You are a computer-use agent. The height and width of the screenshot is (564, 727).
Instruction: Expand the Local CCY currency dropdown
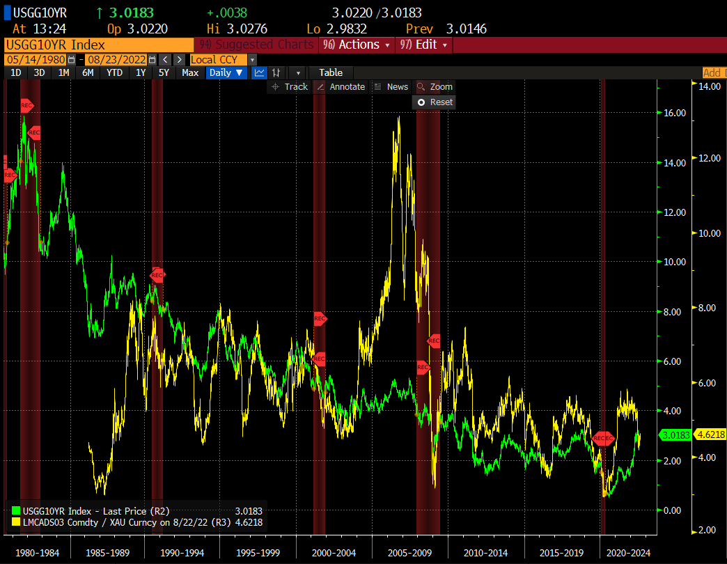[x=252, y=60]
